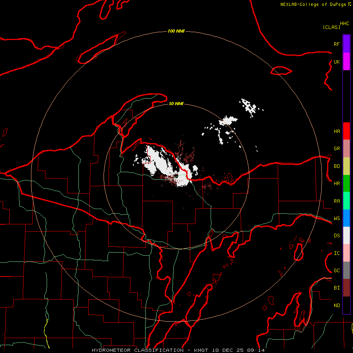Click the UK magenta legend swatch
The image size is (353, 353).
[x=346, y=62]
